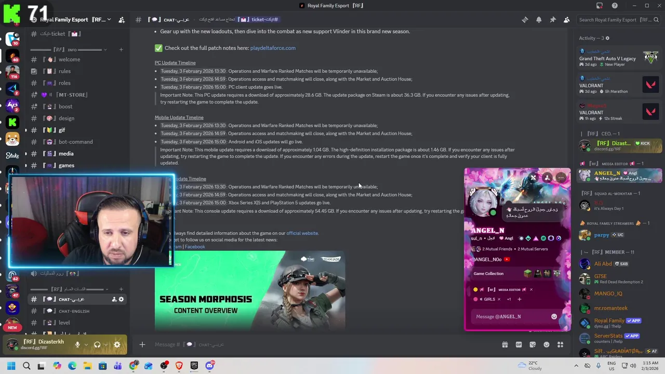Open Windows Start menu
The height and width of the screenshot is (374, 665).
pos(11,366)
